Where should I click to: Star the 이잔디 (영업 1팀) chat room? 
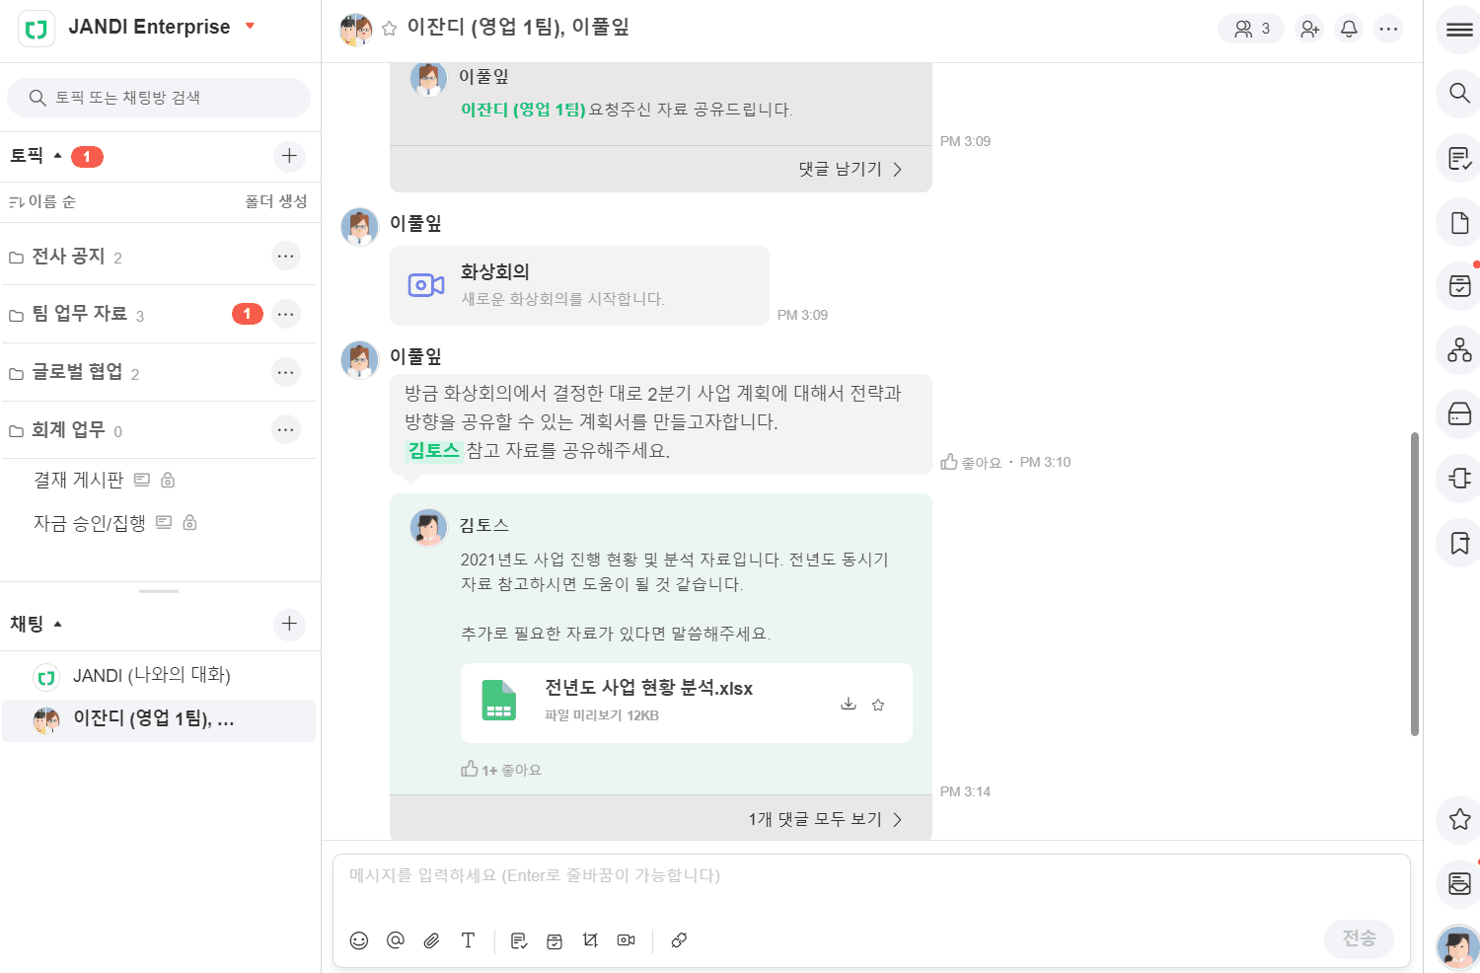390,29
